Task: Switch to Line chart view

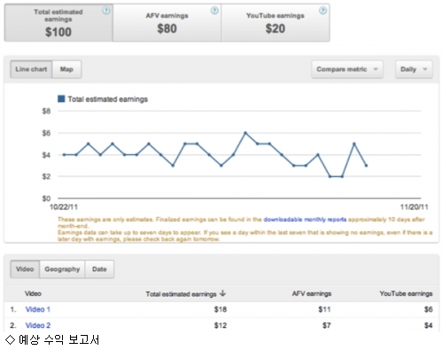Action: (31, 69)
